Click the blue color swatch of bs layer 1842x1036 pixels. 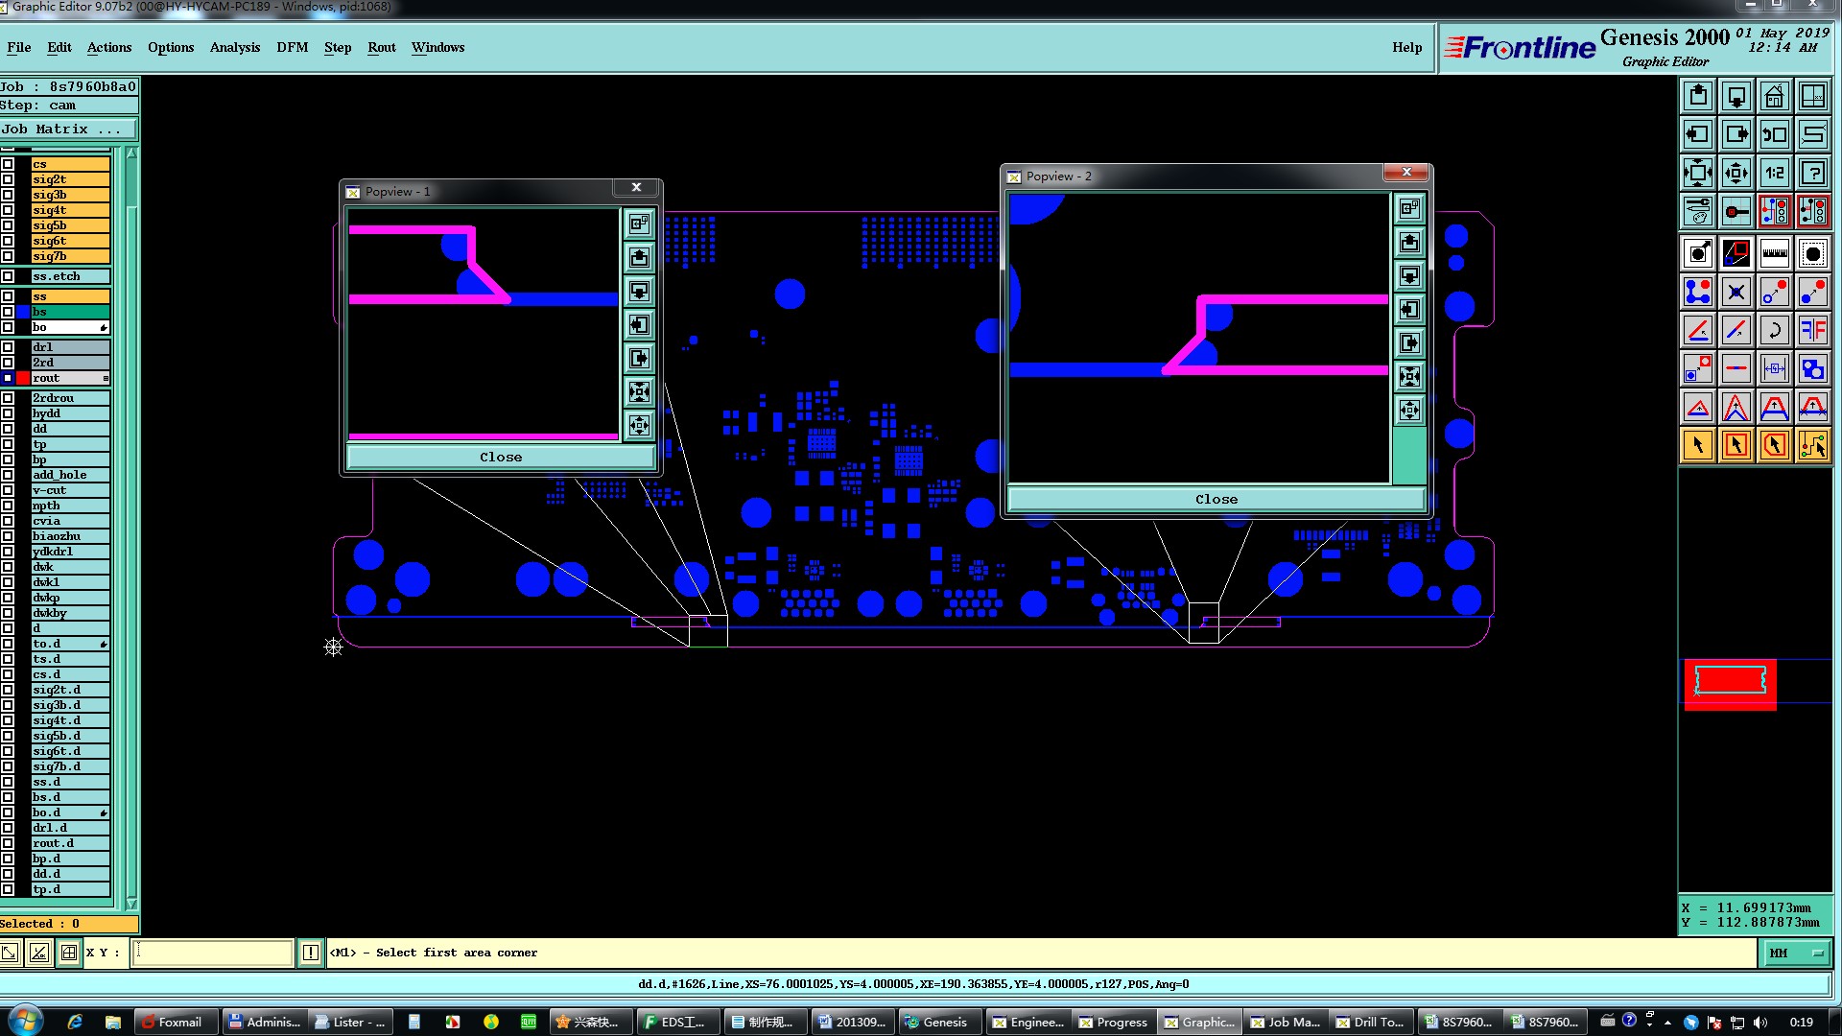click(x=23, y=312)
